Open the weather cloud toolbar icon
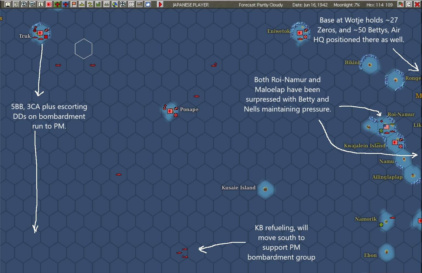The width and height of the screenshot is (422, 273). click(x=148, y=4)
